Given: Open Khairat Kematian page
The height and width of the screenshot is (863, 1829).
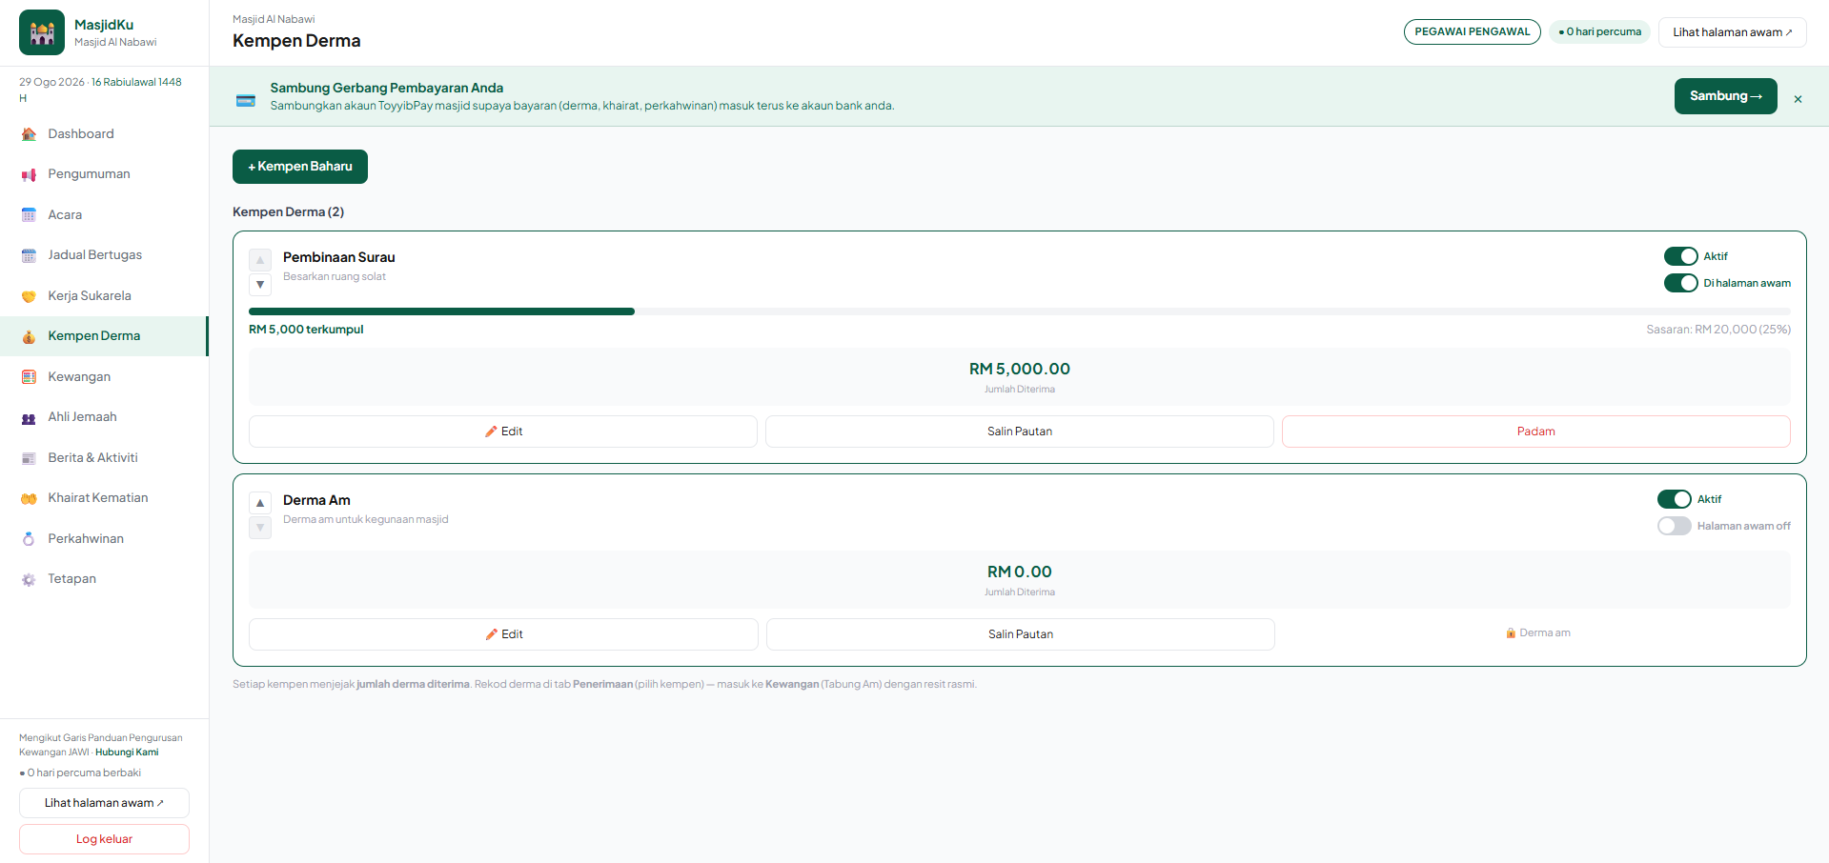Looking at the screenshot, I should click(x=104, y=498).
